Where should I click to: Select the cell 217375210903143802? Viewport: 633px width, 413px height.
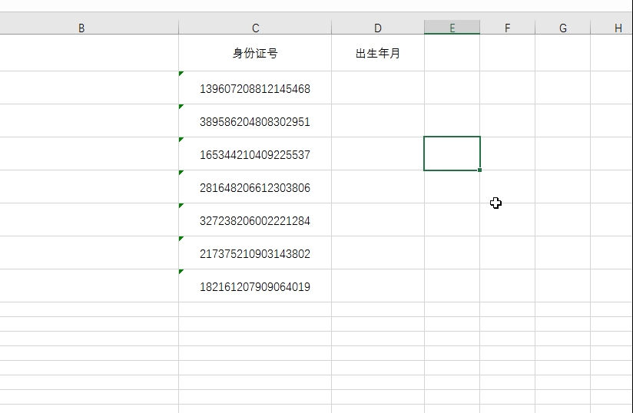tap(255, 254)
